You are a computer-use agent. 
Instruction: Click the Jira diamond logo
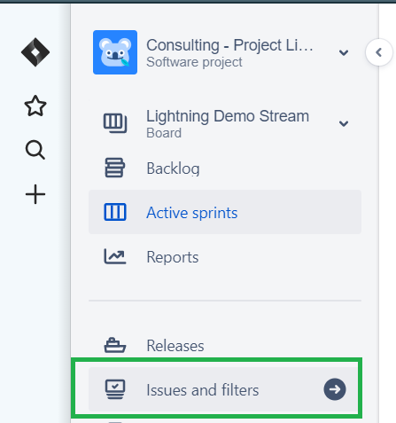(x=35, y=52)
